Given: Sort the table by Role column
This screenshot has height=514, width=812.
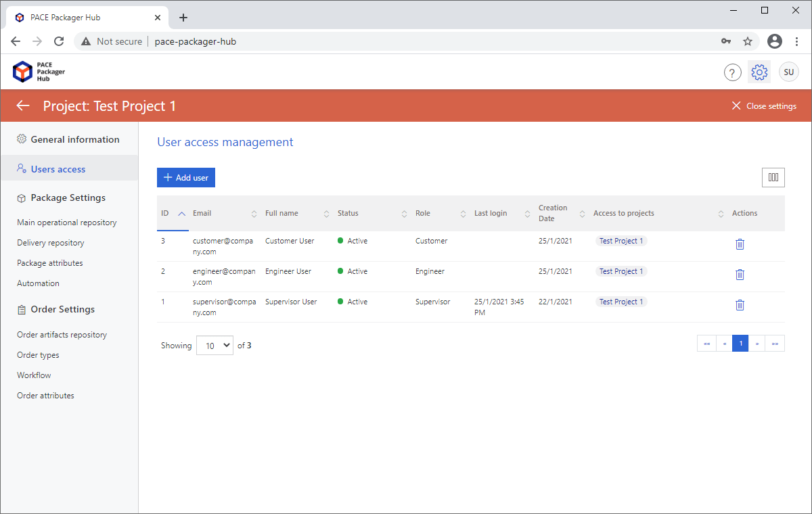Looking at the screenshot, I should pos(441,213).
